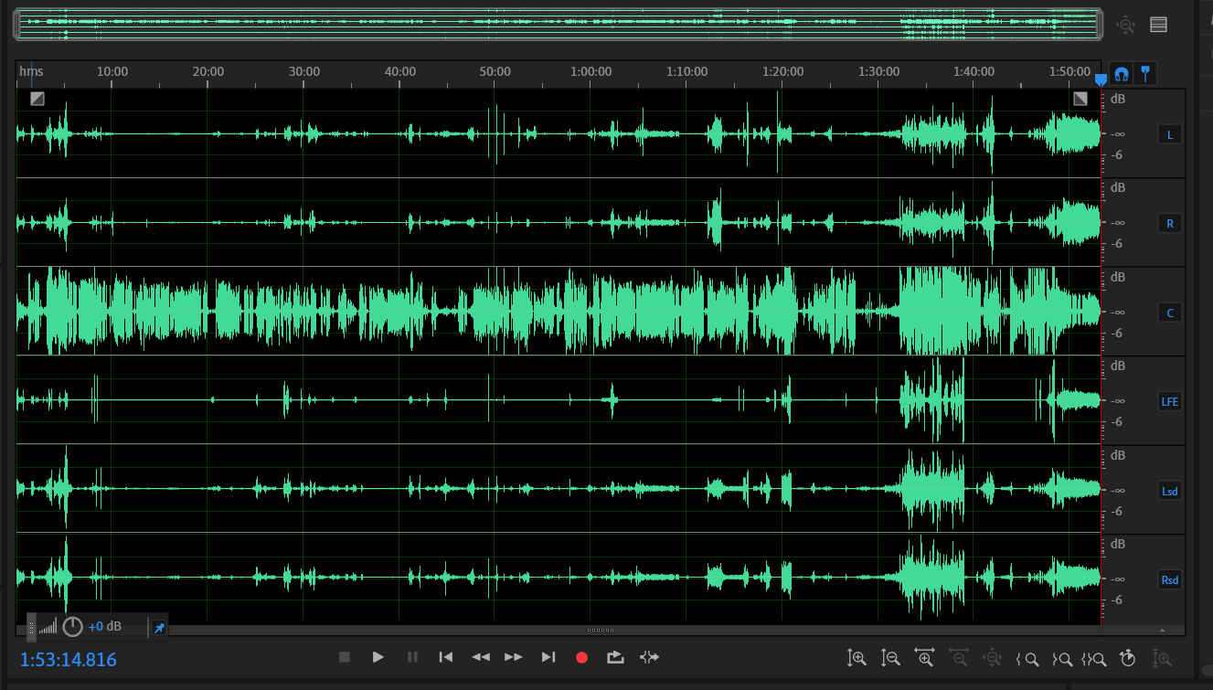
Task: Click the 10:00 mark on time ruler
Action: click(x=112, y=71)
